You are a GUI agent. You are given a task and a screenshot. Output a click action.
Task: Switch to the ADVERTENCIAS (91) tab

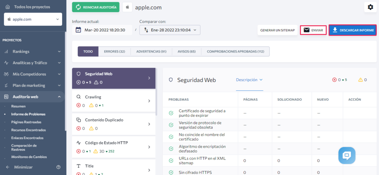point(151,52)
